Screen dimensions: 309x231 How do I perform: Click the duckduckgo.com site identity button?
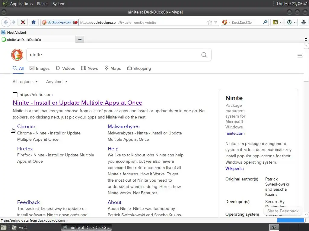[59, 22]
